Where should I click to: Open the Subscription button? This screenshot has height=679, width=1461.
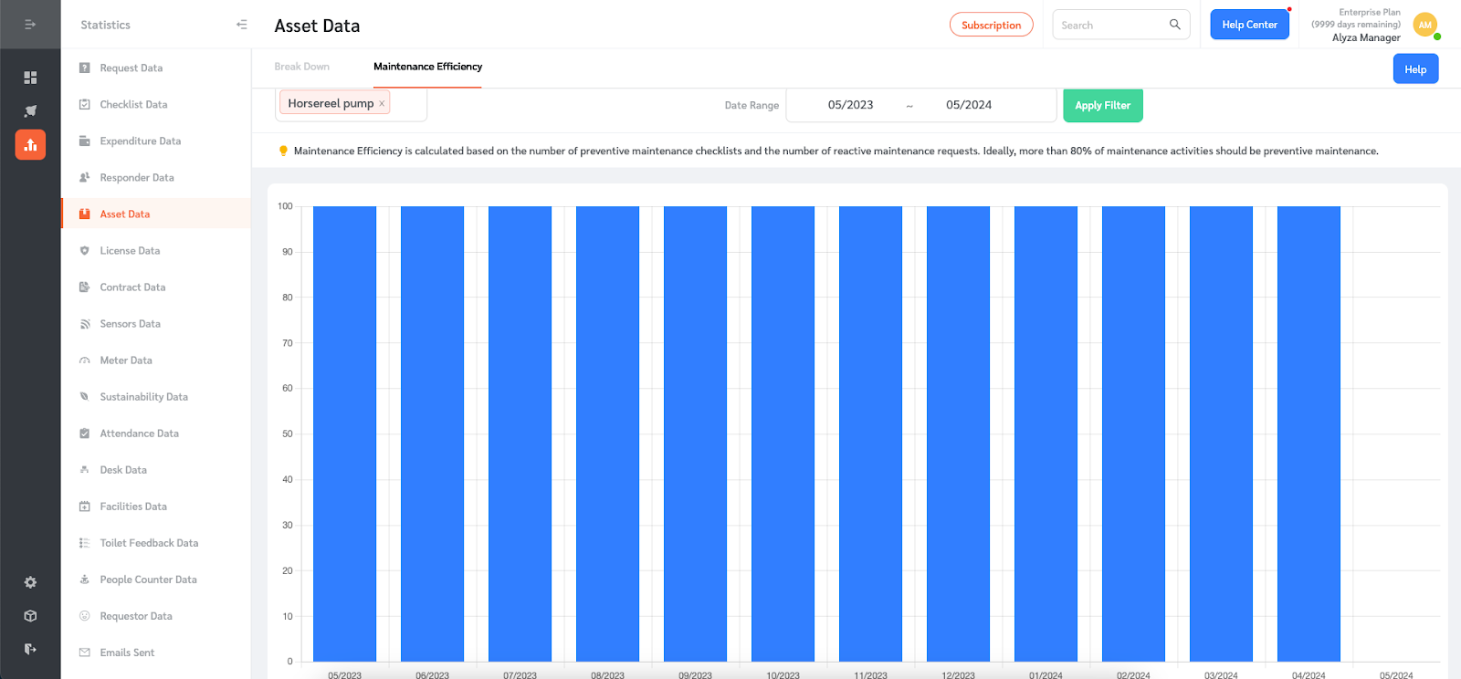[x=991, y=25]
